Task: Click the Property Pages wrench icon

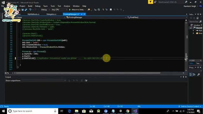Action: point(199,75)
